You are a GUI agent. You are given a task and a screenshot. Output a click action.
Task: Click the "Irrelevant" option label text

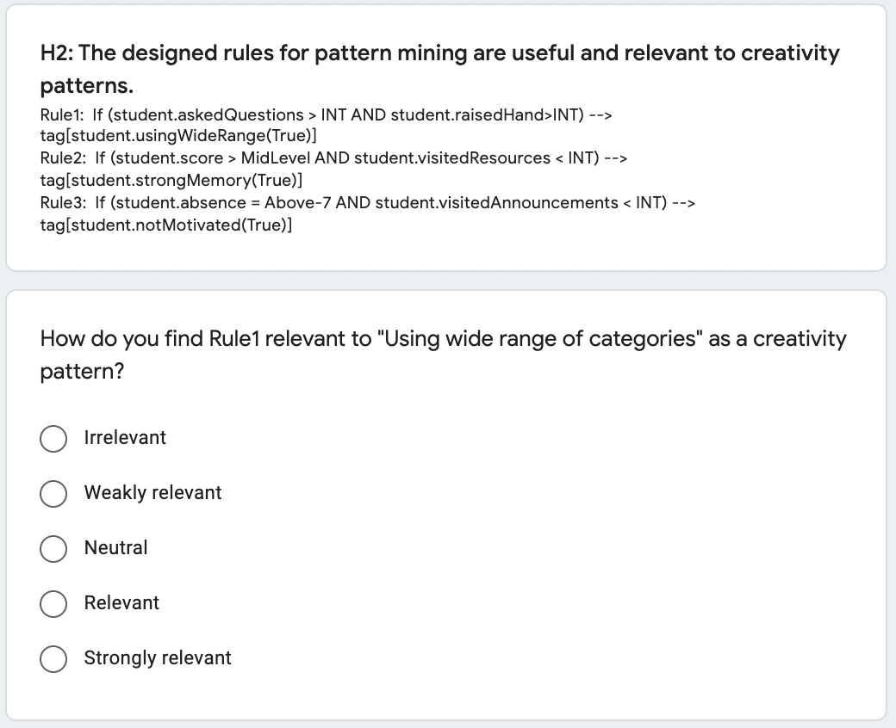coord(125,438)
